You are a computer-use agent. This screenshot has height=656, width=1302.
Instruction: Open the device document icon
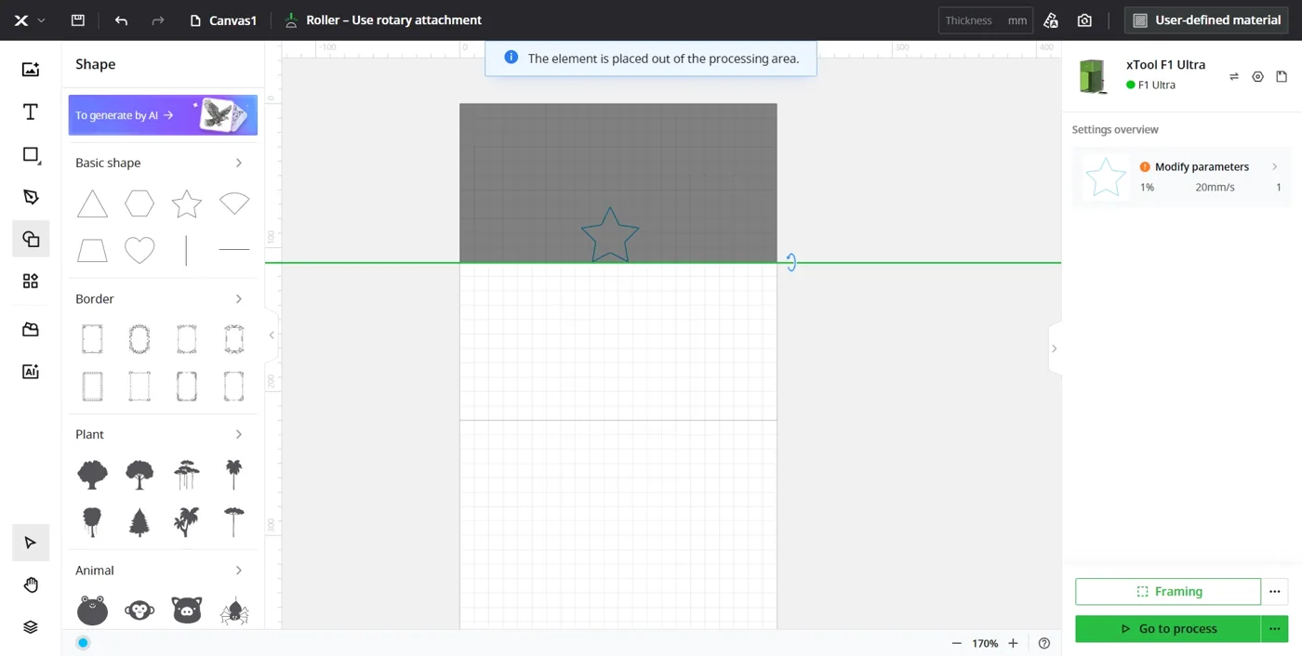pos(1282,77)
